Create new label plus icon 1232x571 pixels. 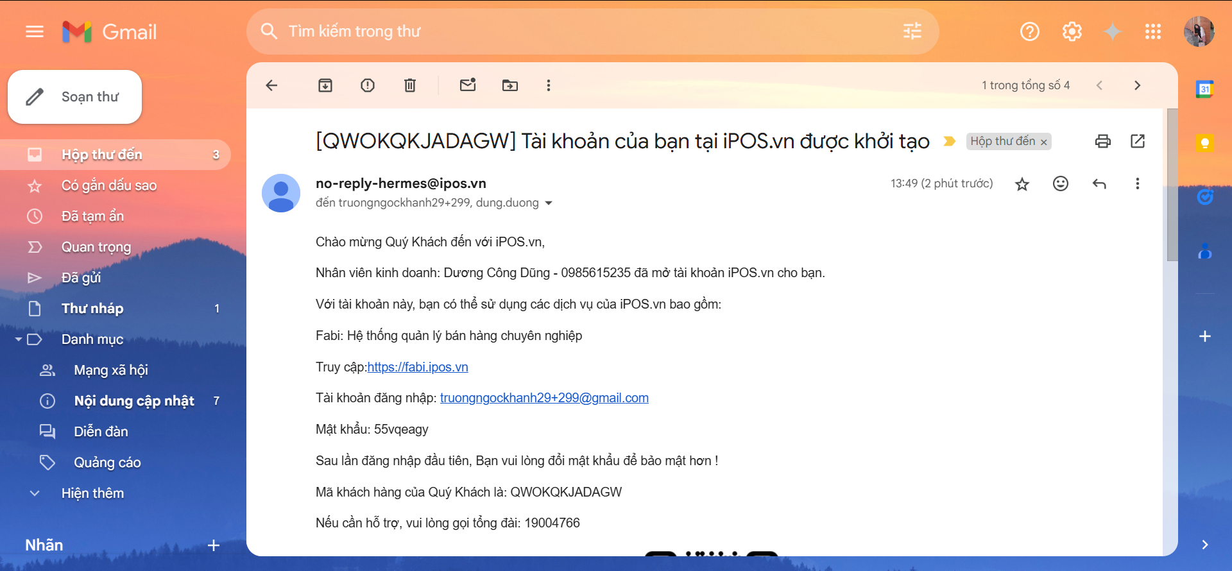pyautogui.click(x=214, y=545)
